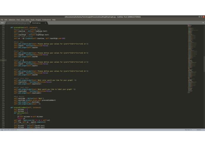Click the Label line ending with d=
The image size is (205, 146).
[x=51, y=71]
